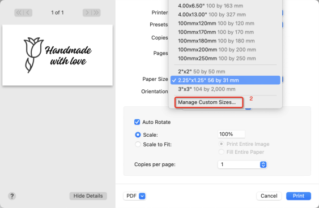The height and width of the screenshot is (208, 319).
Task: Go to first page in preview
Action: coord(19,12)
